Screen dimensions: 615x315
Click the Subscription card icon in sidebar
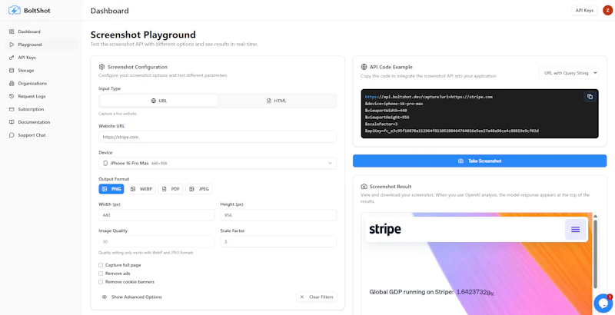coord(12,109)
